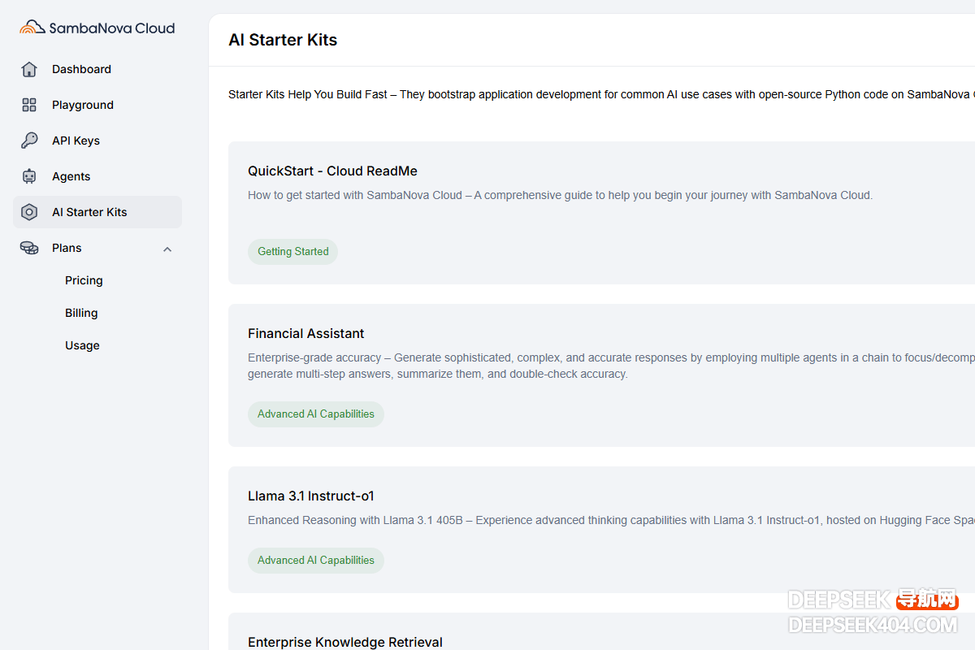Image resolution: width=975 pixels, height=650 pixels.
Task: Select AI Starter Kits menu item
Action: (97, 212)
